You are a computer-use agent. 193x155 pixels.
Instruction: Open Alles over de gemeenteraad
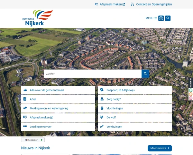[58, 90]
